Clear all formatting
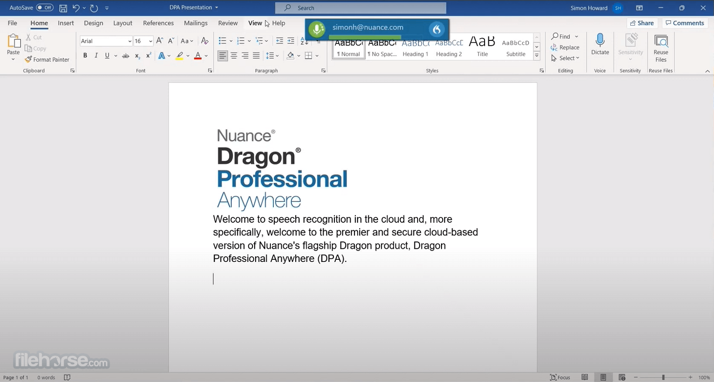This screenshot has width=714, height=382. (x=205, y=41)
